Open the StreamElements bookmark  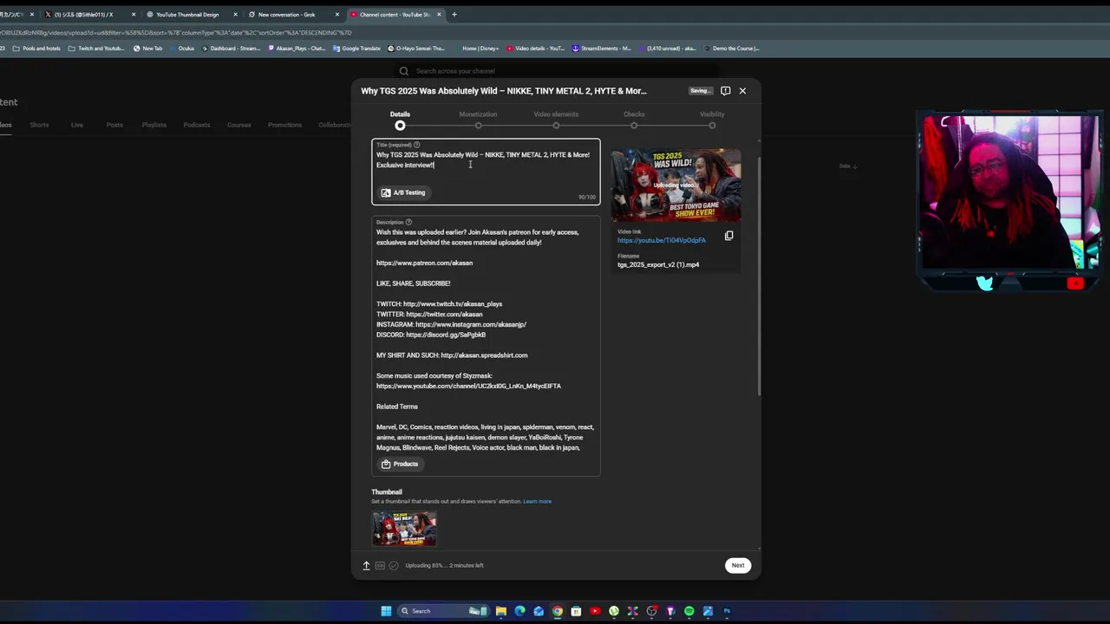602,49
